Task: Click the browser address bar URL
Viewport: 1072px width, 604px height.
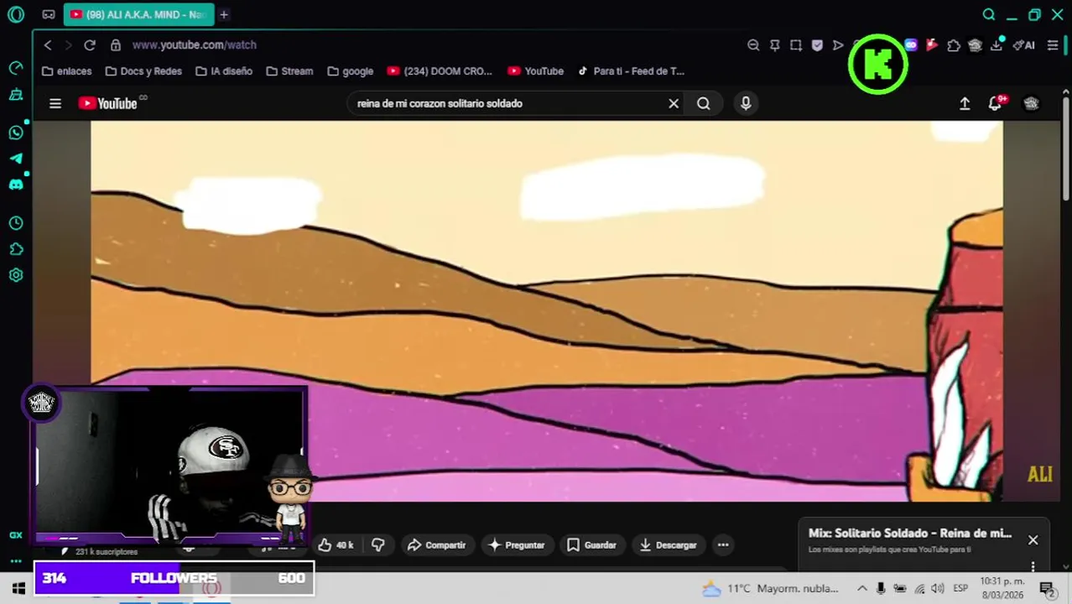Action: coord(194,44)
